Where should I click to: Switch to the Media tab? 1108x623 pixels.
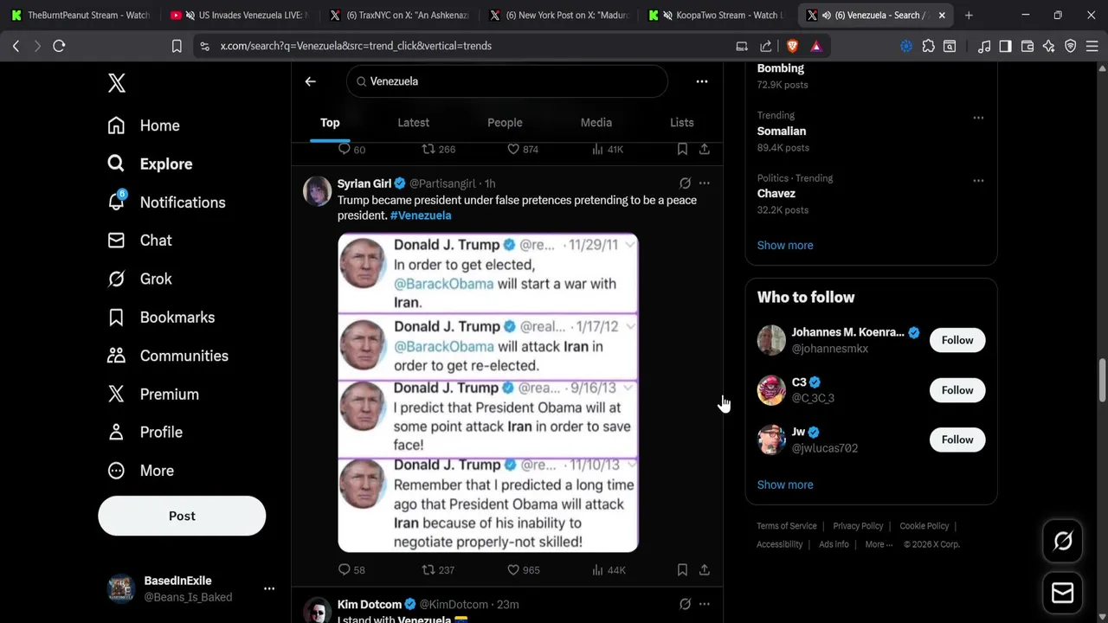(x=596, y=122)
